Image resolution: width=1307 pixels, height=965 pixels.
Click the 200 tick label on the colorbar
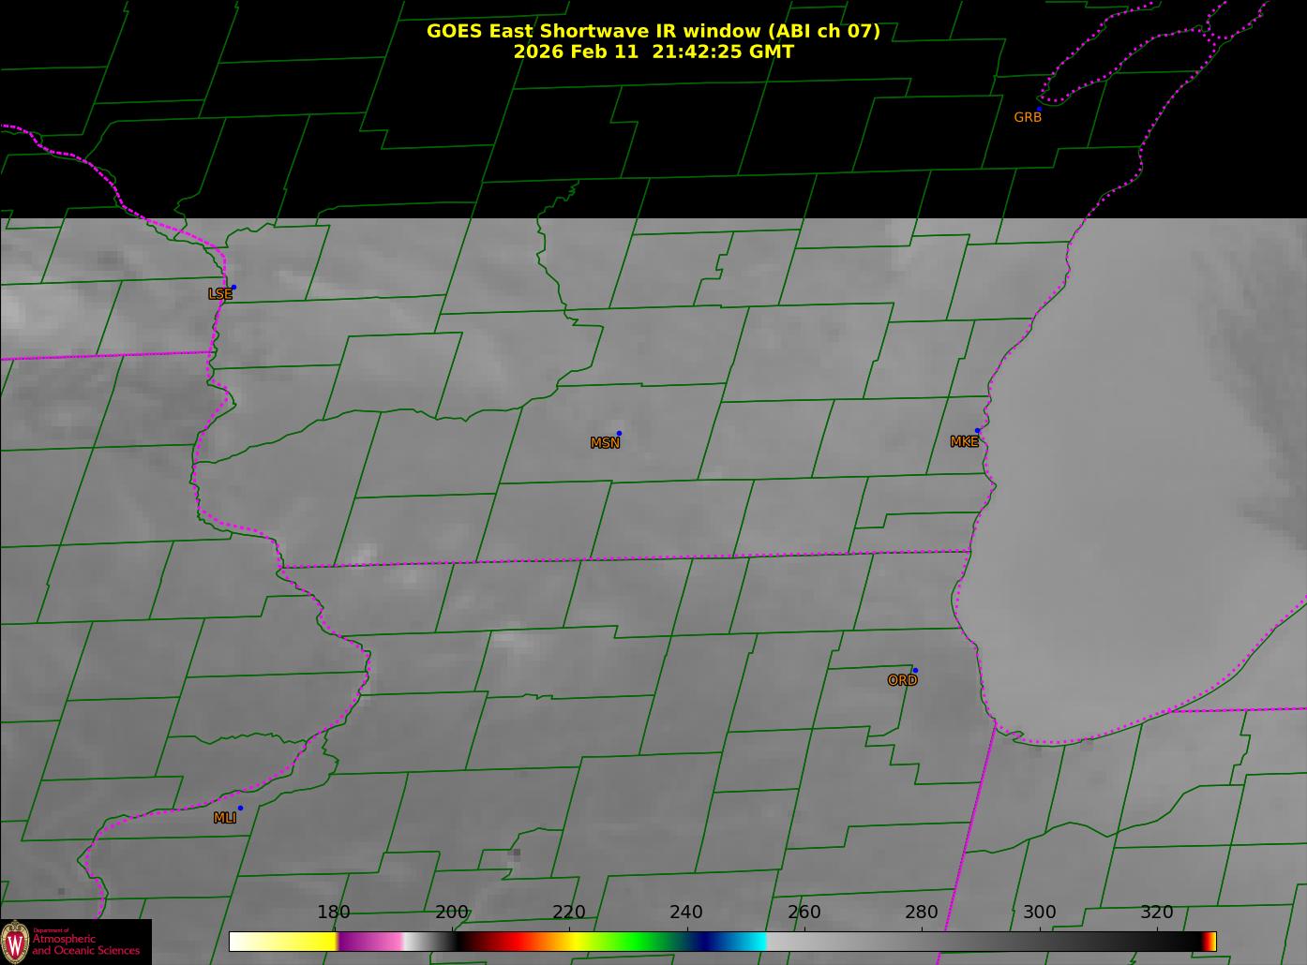click(x=452, y=913)
